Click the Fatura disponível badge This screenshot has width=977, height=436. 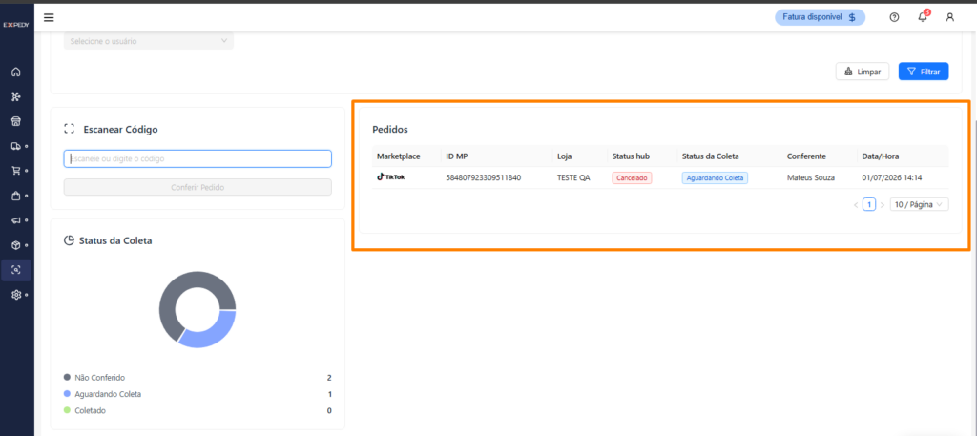tap(820, 17)
